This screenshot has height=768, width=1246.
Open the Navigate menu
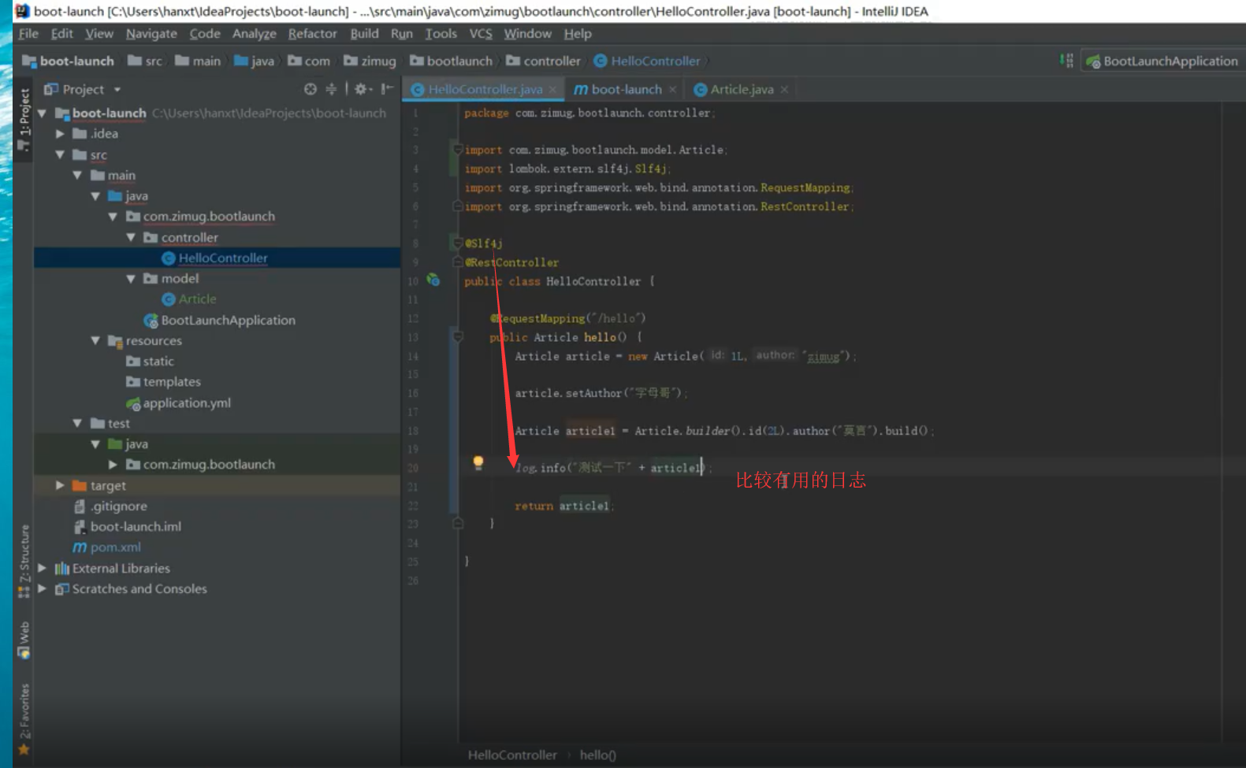151,33
